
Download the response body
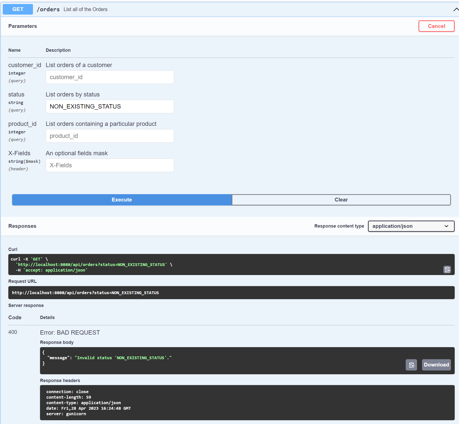(436, 365)
